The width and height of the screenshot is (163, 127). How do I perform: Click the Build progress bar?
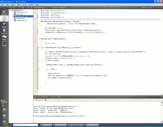4,102
